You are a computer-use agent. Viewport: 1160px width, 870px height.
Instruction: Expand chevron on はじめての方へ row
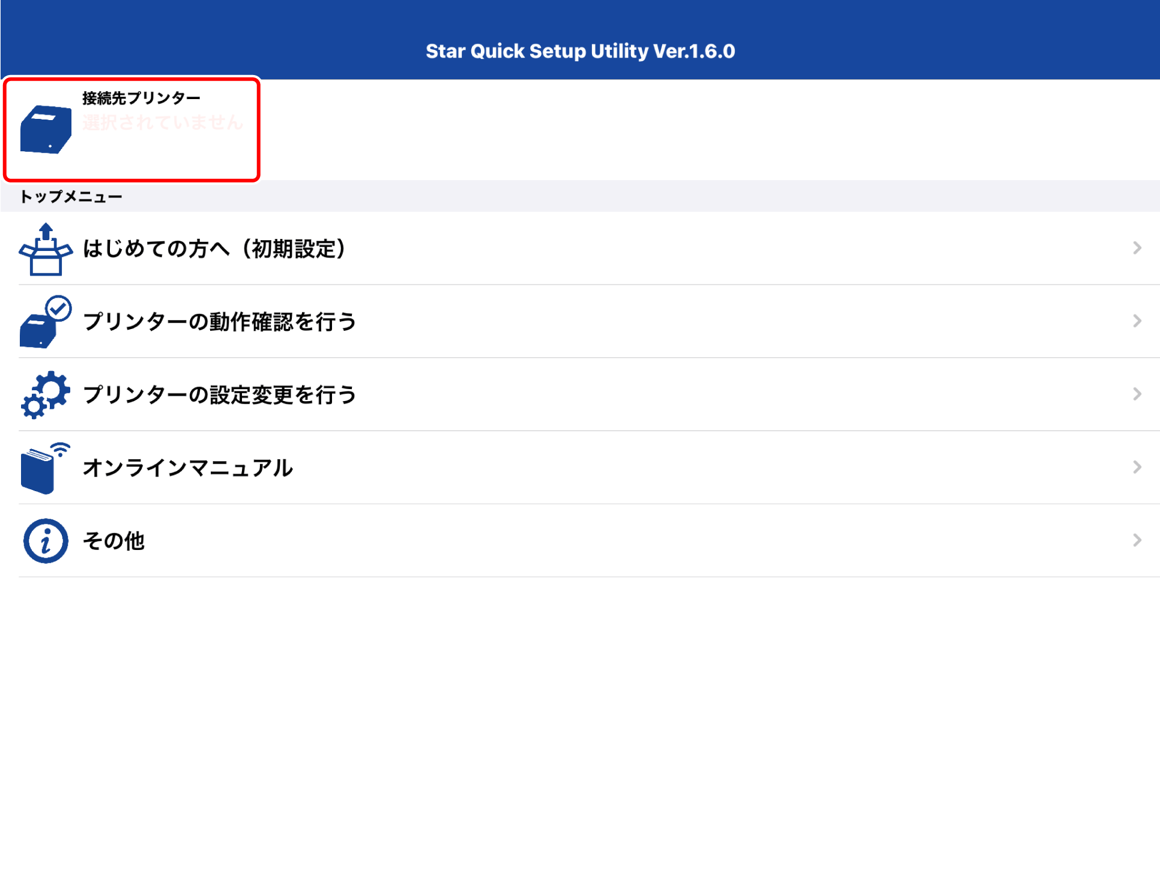(x=1137, y=248)
